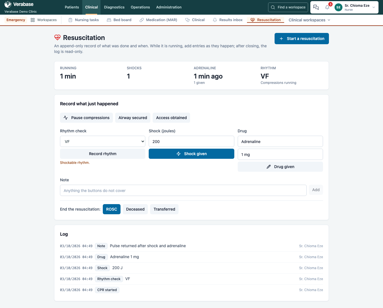Open Bed board from toolbar
The image size is (383, 308).
[119, 20]
